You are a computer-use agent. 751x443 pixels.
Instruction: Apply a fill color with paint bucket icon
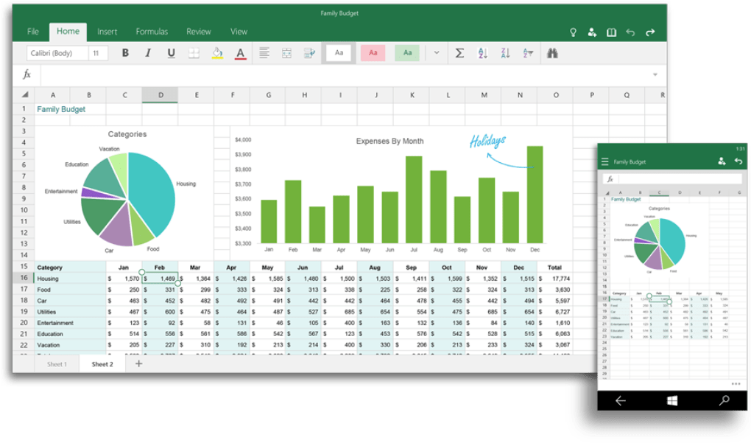coord(216,52)
